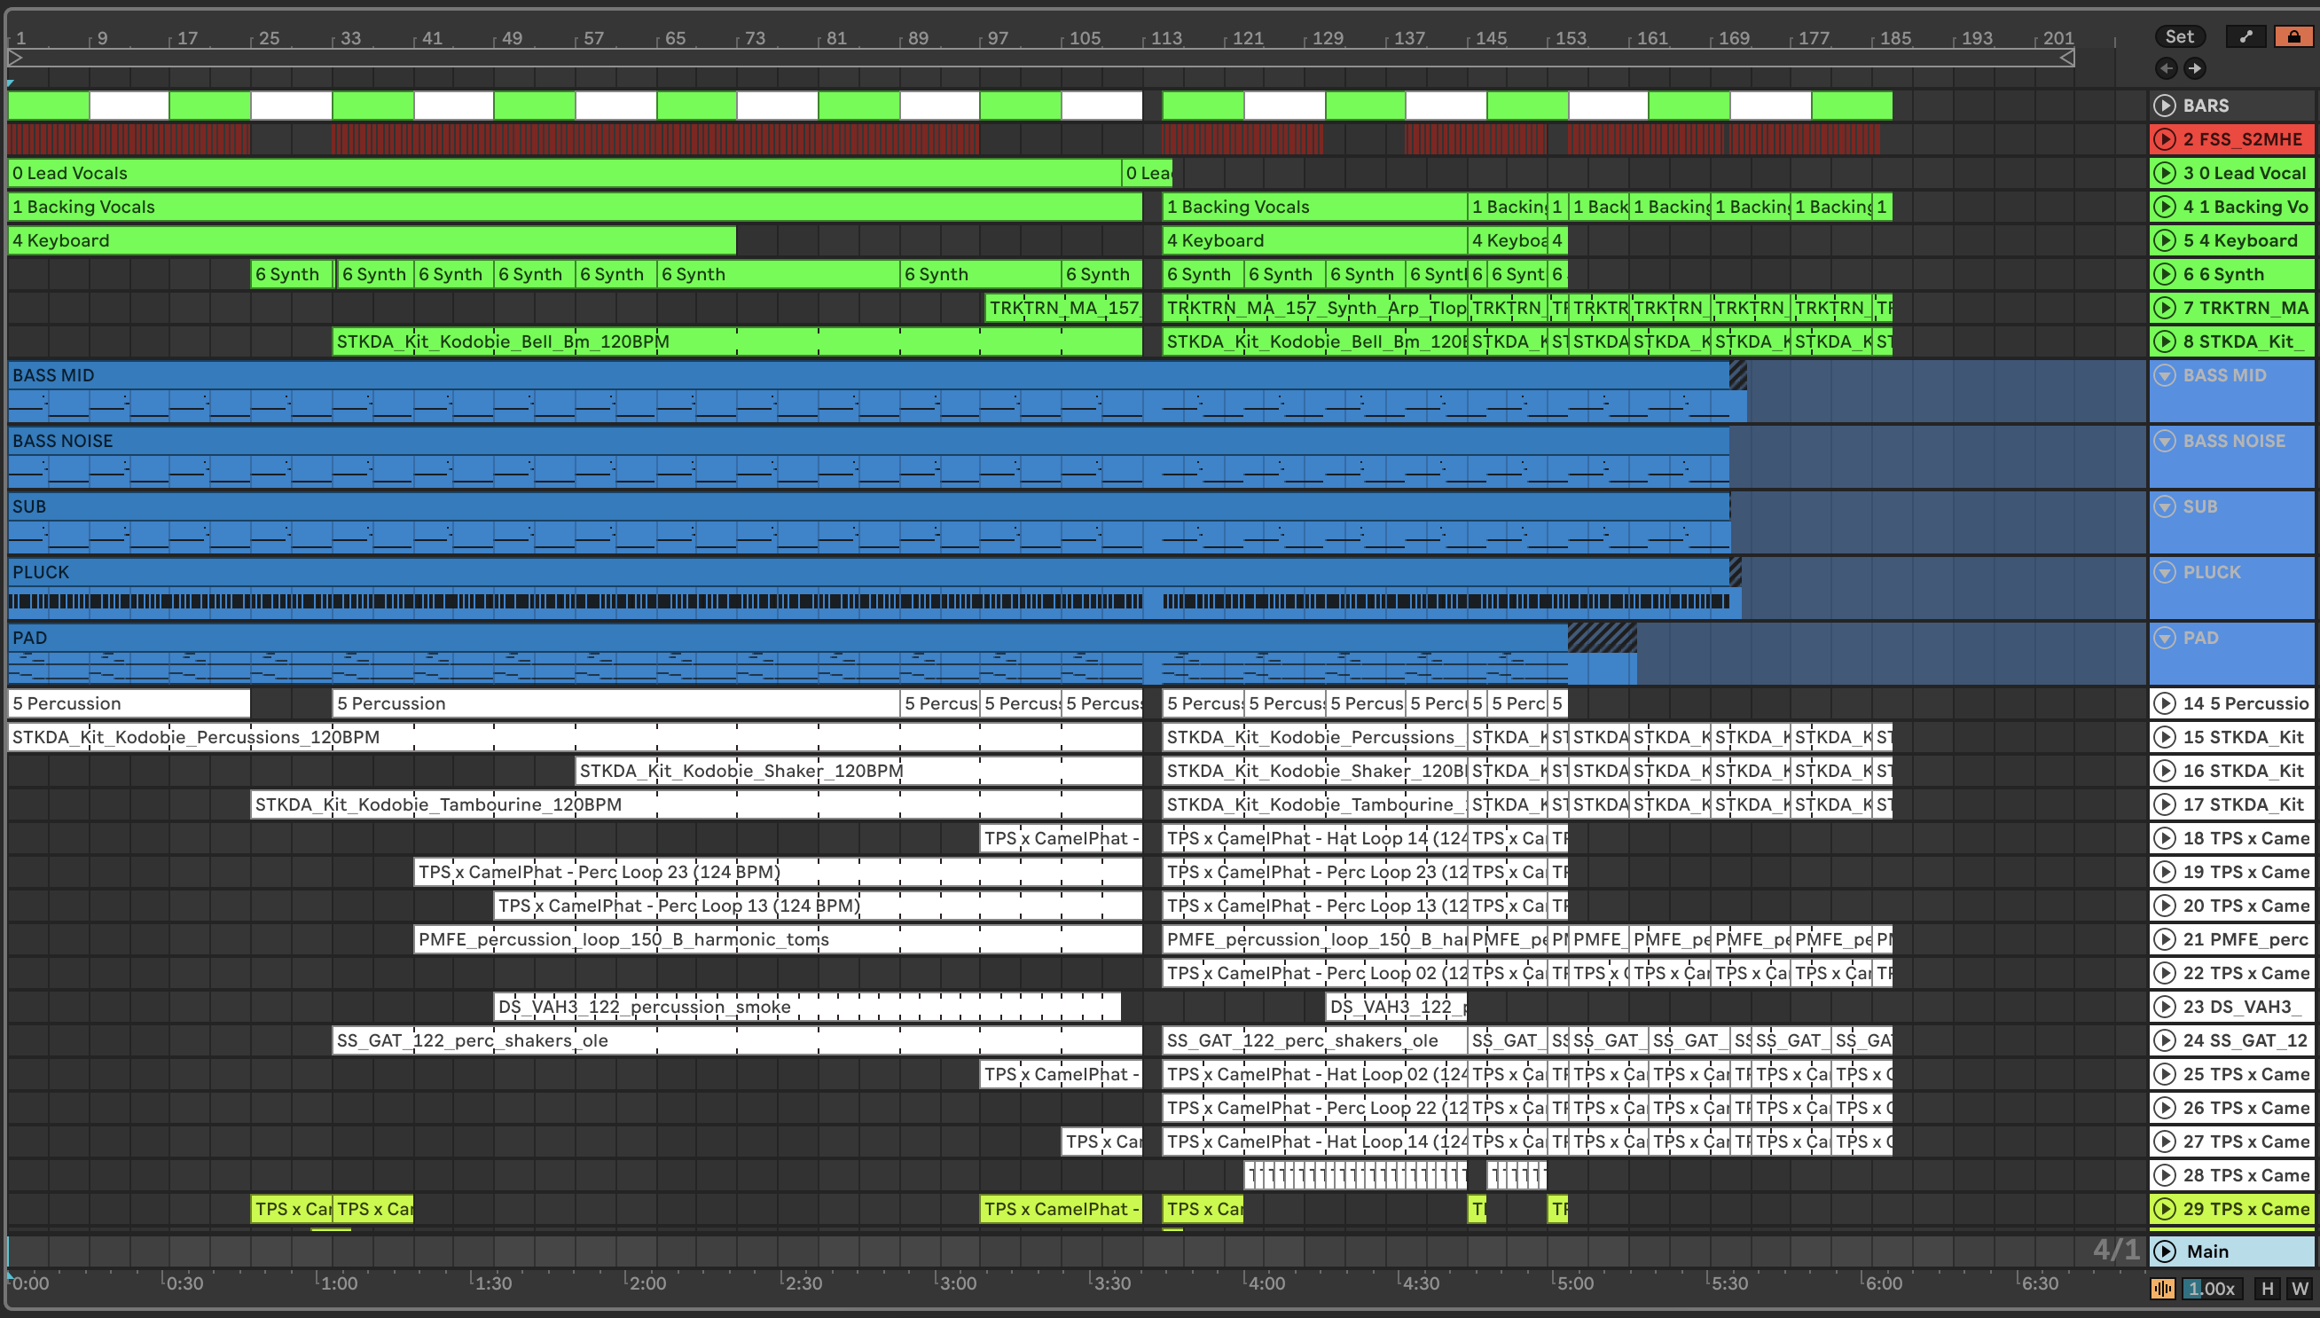
Task: Click the Main track play icon
Action: 2165,1251
